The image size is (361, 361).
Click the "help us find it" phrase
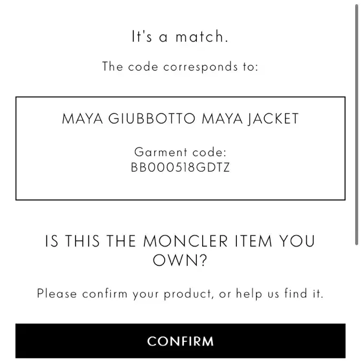coord(279,294)
